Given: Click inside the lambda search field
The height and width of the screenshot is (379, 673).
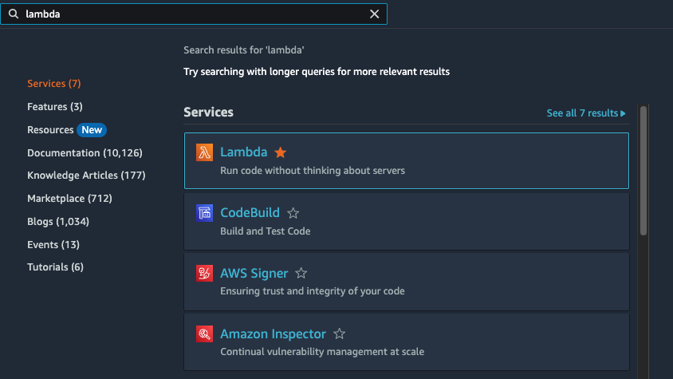Looking at the screenshot, I should [x=193, y=14].
